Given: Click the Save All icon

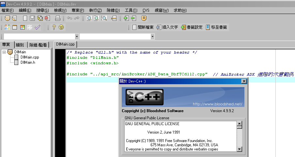Looking at the screenshot, I should click(x=40, y=18).
